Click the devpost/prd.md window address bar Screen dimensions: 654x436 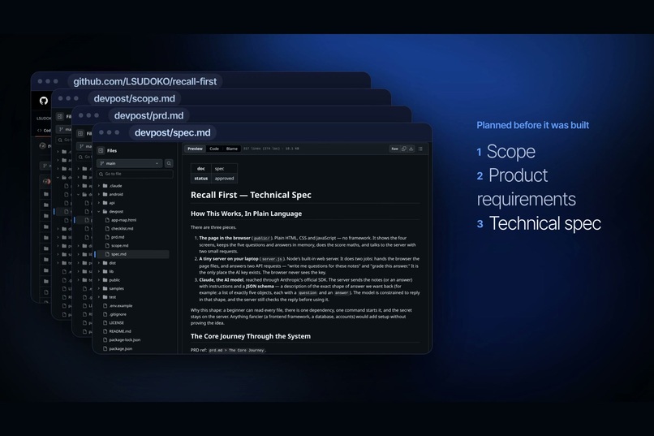click(149, 115)
